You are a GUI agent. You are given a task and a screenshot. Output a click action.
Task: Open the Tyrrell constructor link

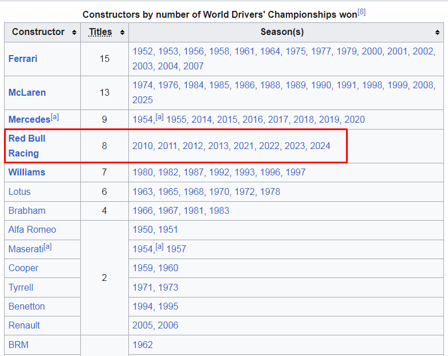(x=21, y=287)
